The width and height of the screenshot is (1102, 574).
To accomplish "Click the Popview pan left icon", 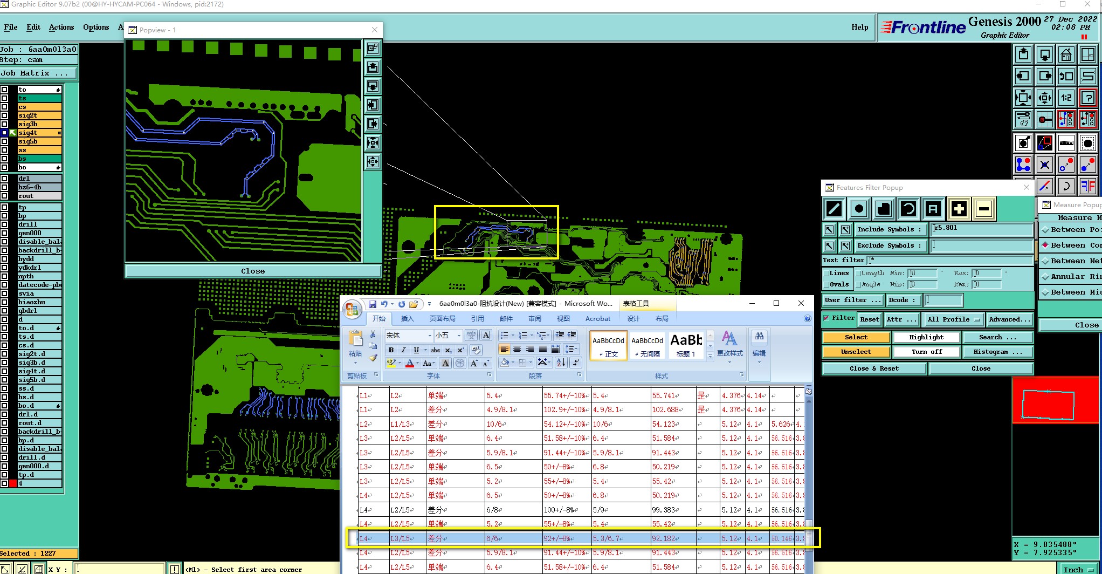I will [x=373, y=105].
